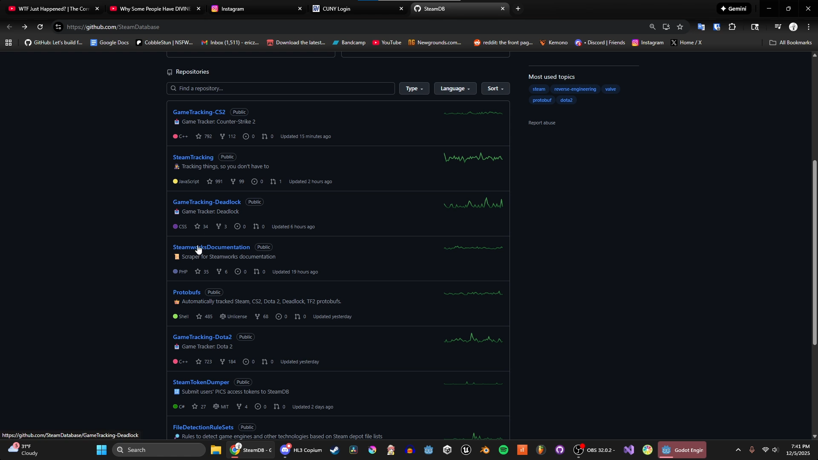The width and height of the screenshot is (818, 460).
Task: Switch to Why Some People Have DIVINE tab
Action: coord(156,9)
